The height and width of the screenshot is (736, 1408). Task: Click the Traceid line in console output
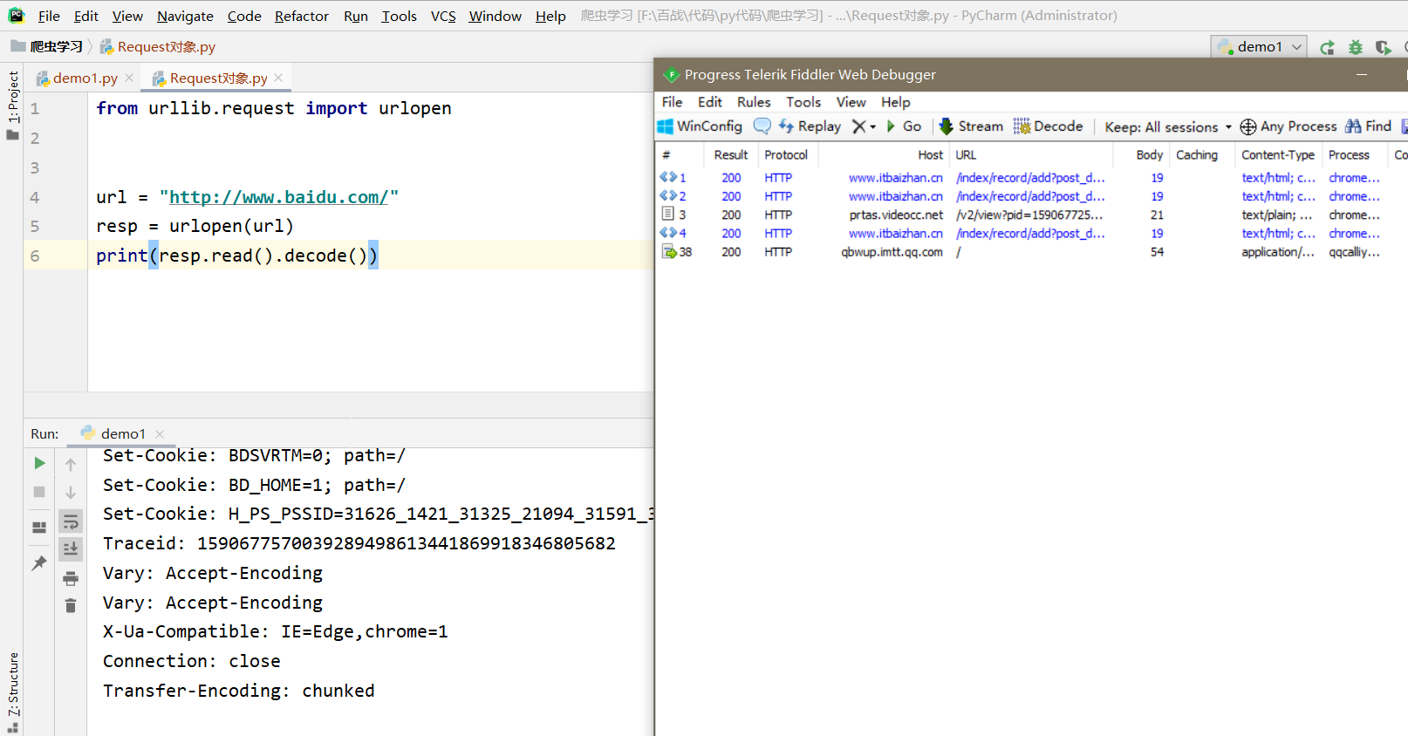(359, 543)
